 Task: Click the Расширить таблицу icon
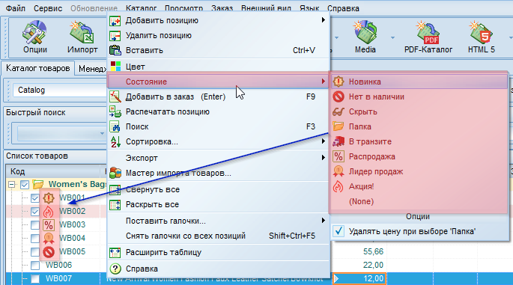115,252
